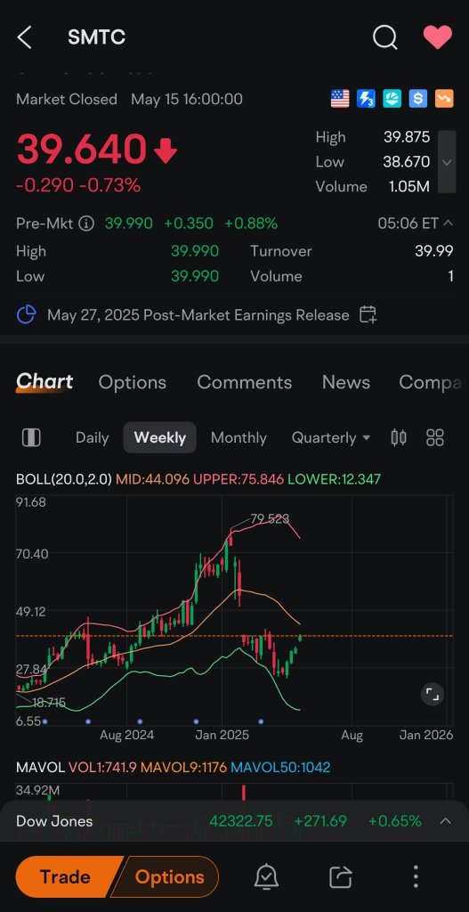The width and height of the screenshot is (469, 912).
Task: Open search with magnifier icon
Action: click(x=384, y=37)
